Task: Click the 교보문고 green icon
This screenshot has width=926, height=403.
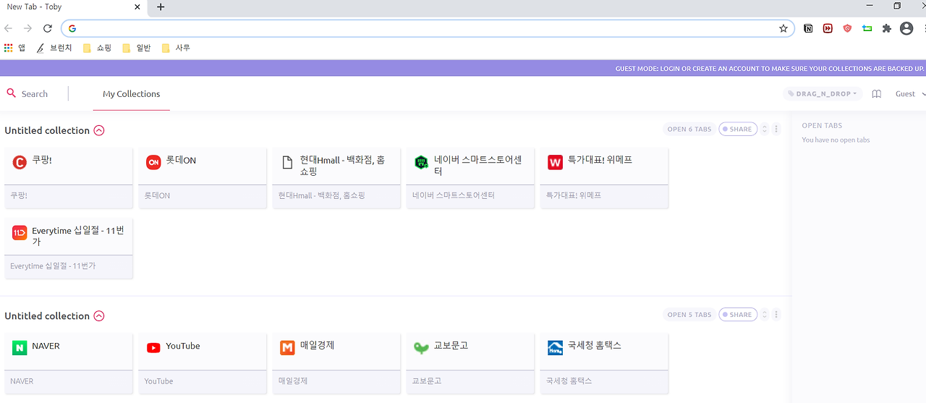Action: (421, 348)
